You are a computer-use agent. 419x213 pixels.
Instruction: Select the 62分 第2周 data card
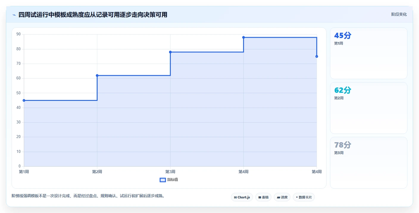[x=369, y=108]
